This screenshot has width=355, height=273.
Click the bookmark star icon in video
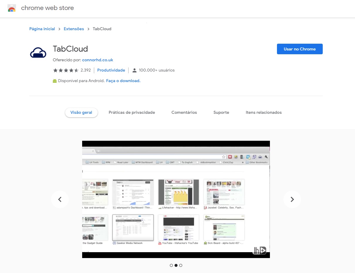224,157
